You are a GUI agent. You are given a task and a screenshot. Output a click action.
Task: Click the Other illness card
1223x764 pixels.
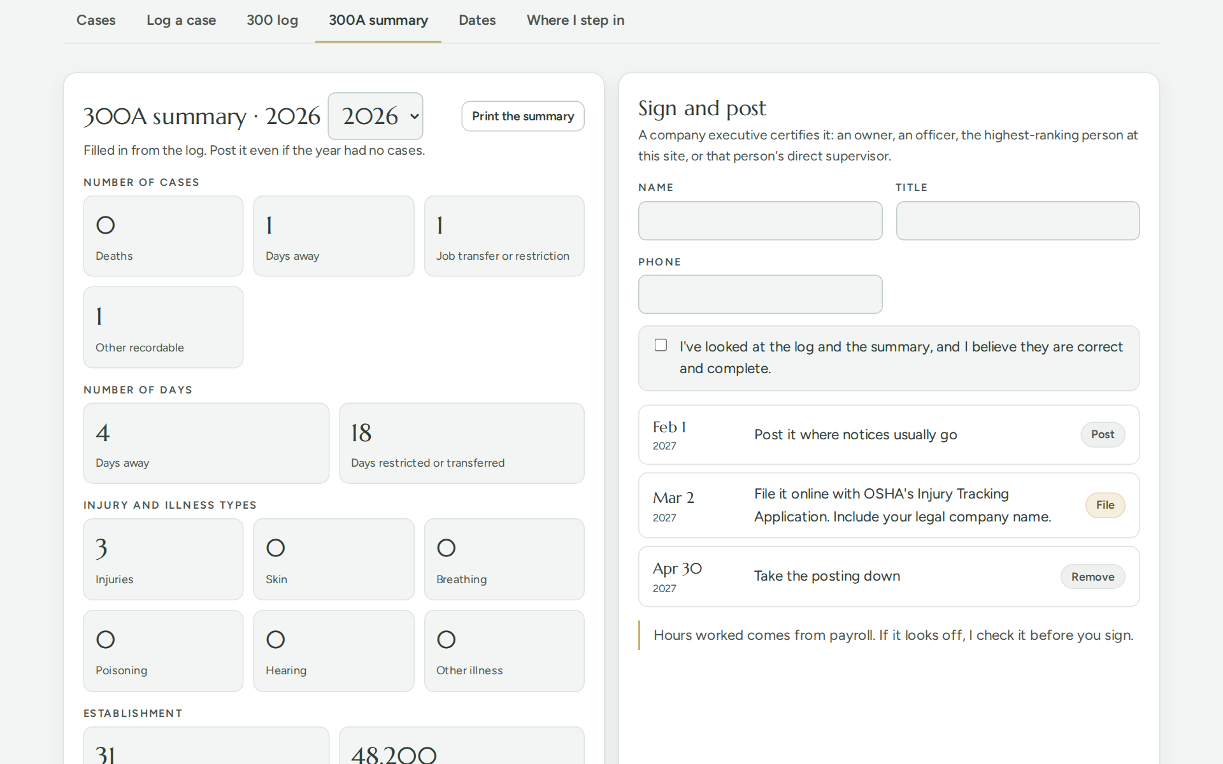point(504,651)
